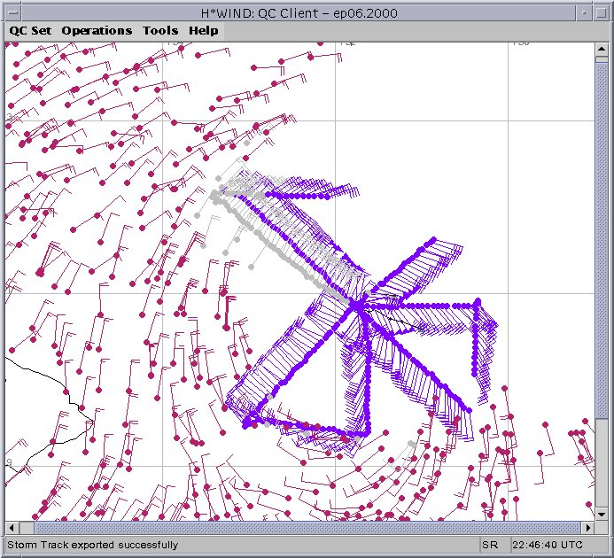Click the down arrow of vertical scrollbar
614x558 pixels.
602,514
